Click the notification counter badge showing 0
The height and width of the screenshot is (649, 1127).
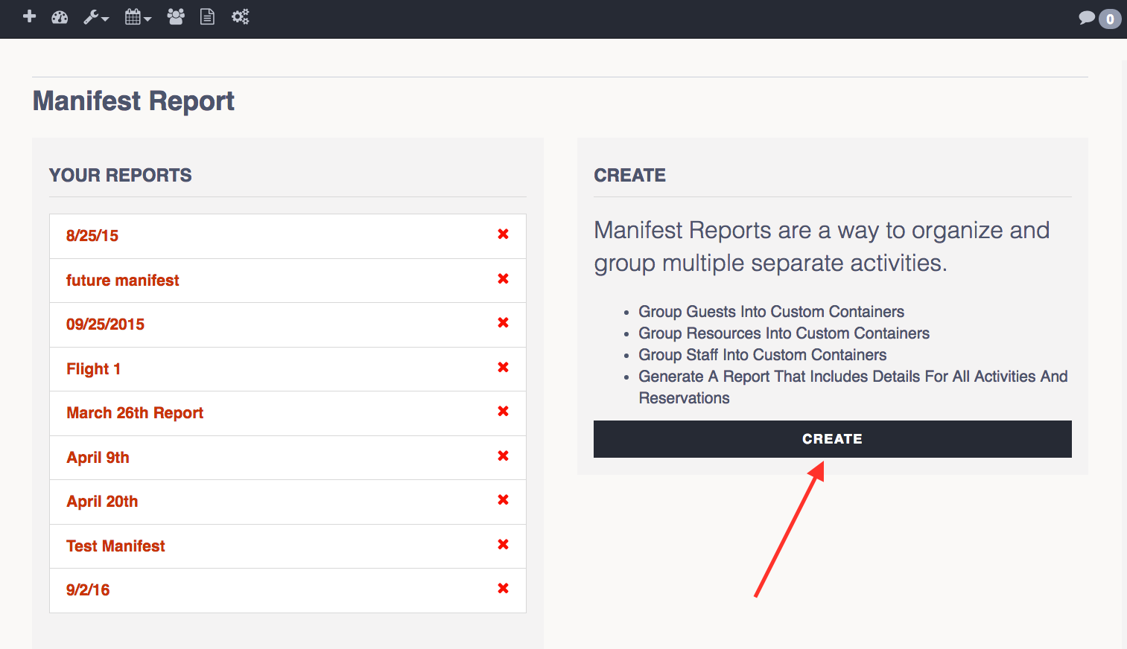click(1109, 18)
